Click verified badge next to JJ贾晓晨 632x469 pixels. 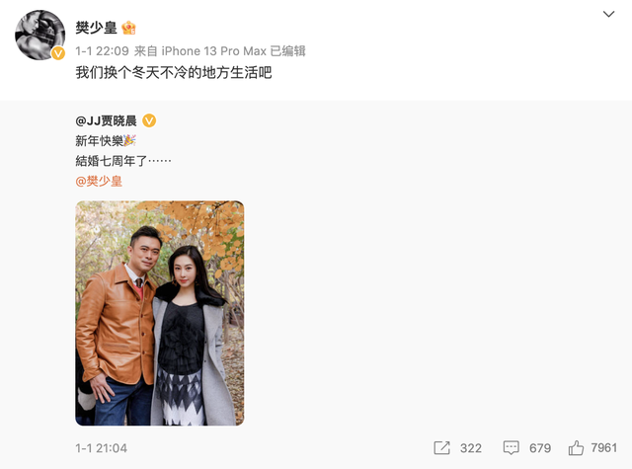[x=149, y=120]
